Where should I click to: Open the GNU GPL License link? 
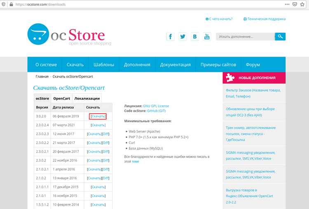click(156, 106)
